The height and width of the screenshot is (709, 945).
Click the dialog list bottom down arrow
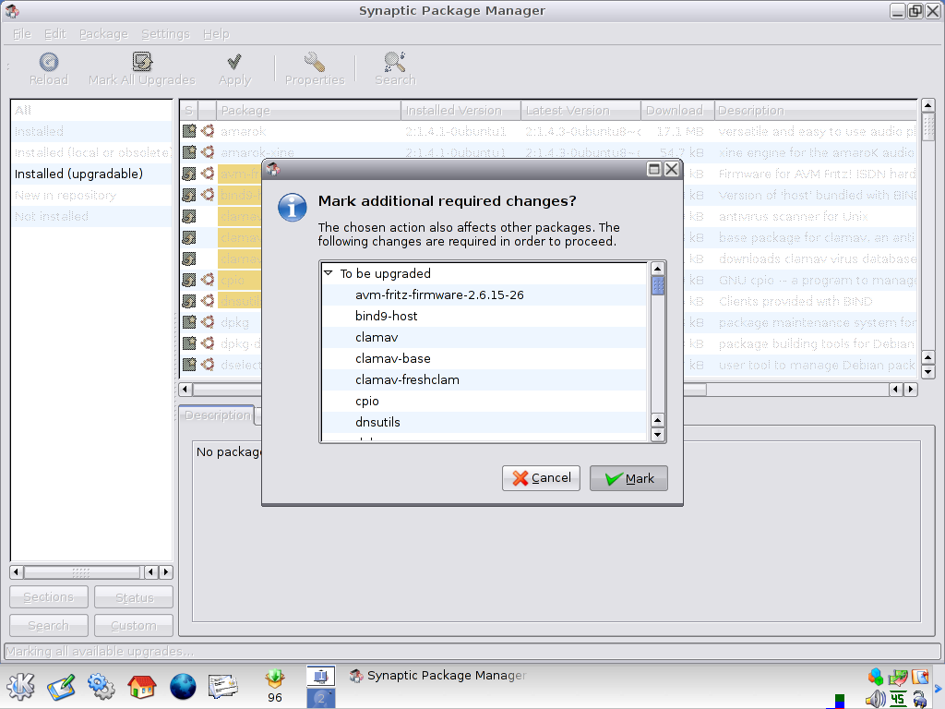[x=658, y=434]
